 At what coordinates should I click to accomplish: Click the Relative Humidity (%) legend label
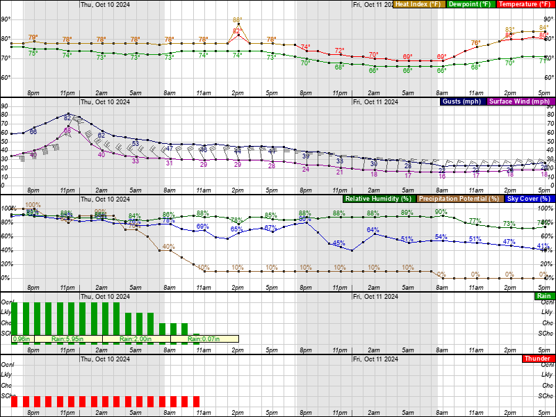[x=379, y=199]
